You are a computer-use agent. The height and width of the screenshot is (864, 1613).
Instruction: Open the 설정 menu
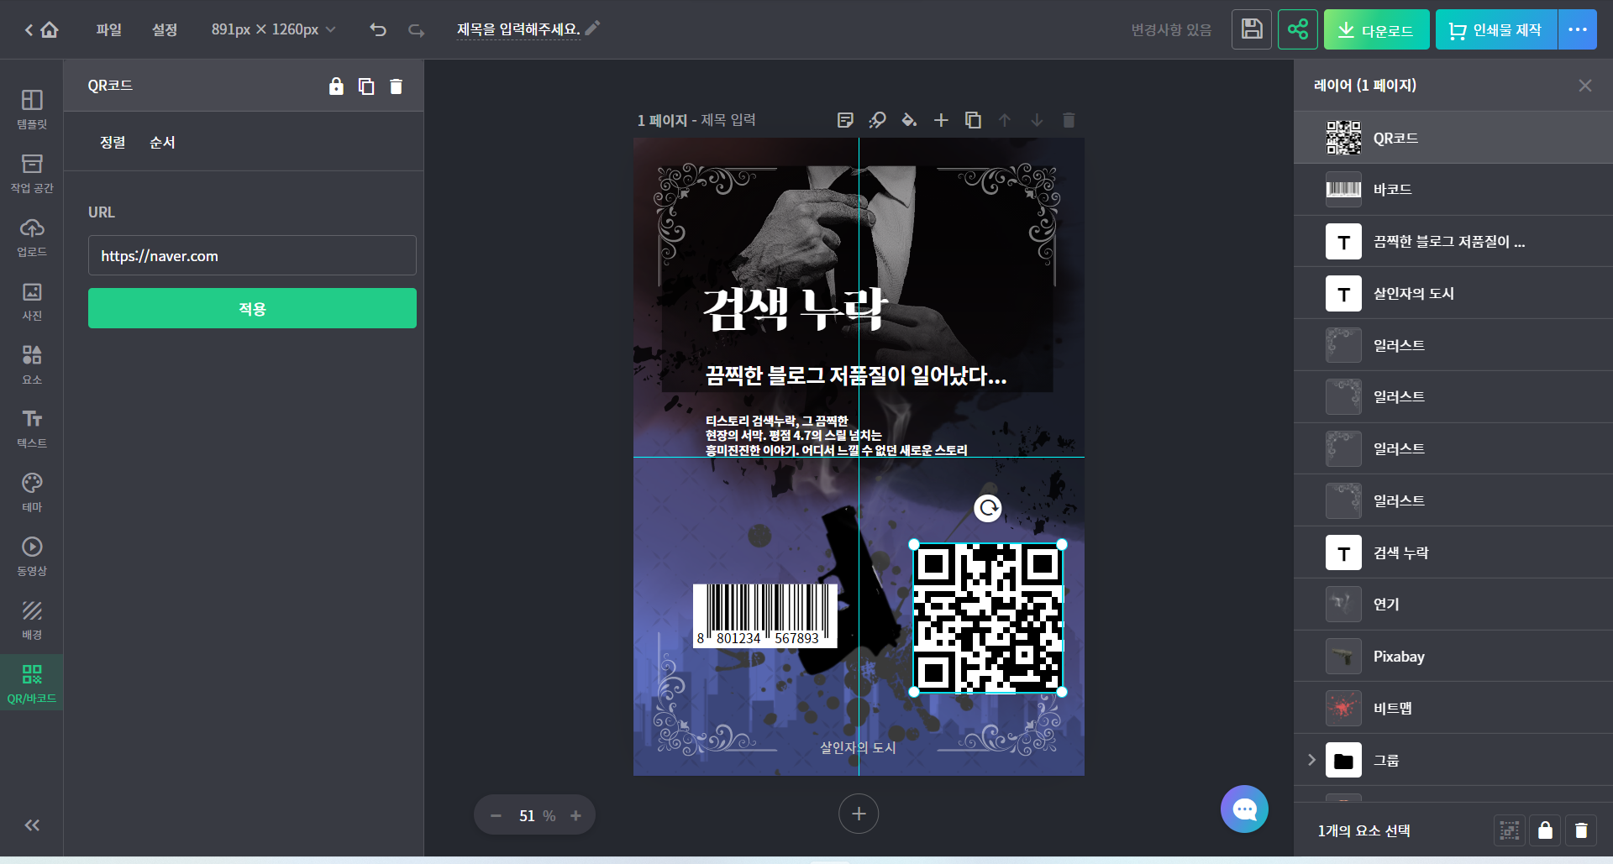pyautogui.click(x=165, y=29)
